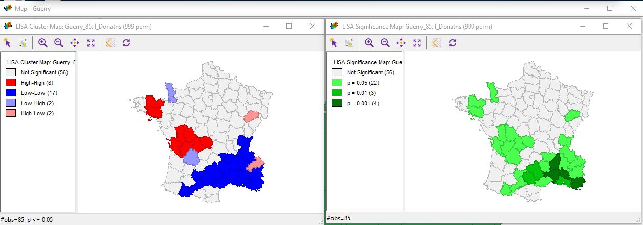Activate Pan tool in Significance Map toolbar
The width and height of the screenshot is (643, 225).
pos(401,43)
